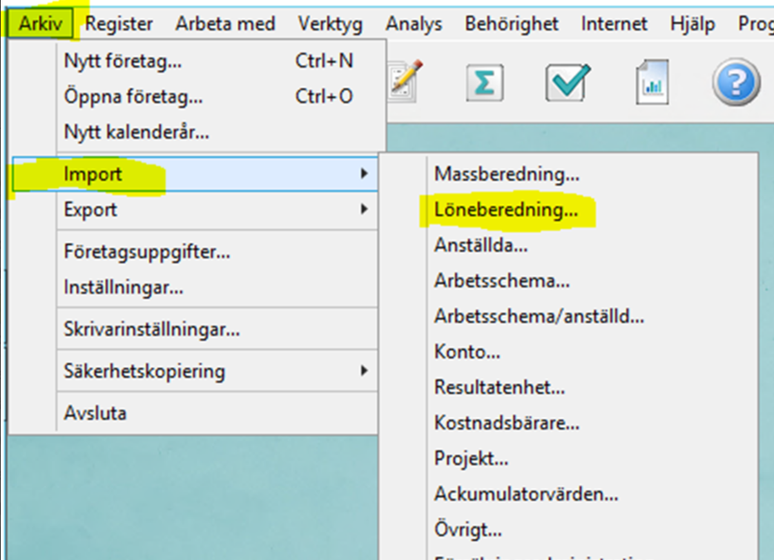This screenshot has width=774, height=560.
Task: Open the Arkiv menu
Action: (41, 24)
